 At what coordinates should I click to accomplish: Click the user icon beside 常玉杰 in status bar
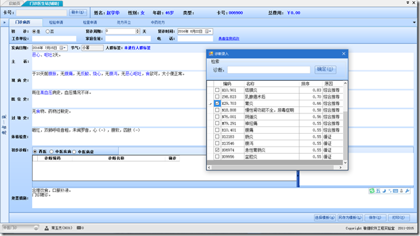(x=46, y=228)
